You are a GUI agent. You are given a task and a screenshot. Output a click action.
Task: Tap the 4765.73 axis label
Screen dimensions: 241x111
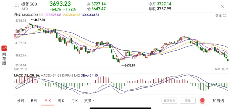pos(21,21)
